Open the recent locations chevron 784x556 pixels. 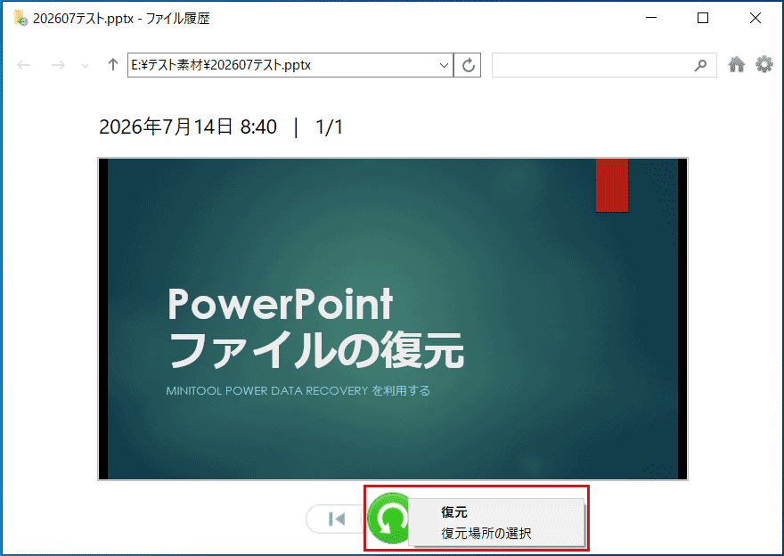coord(85,66)
